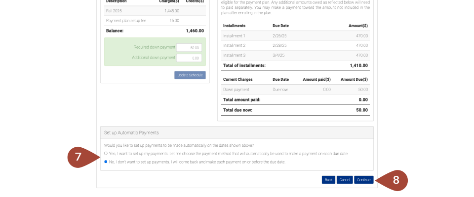Click the Payment plan setup fee row

click(x=153, y=21)
